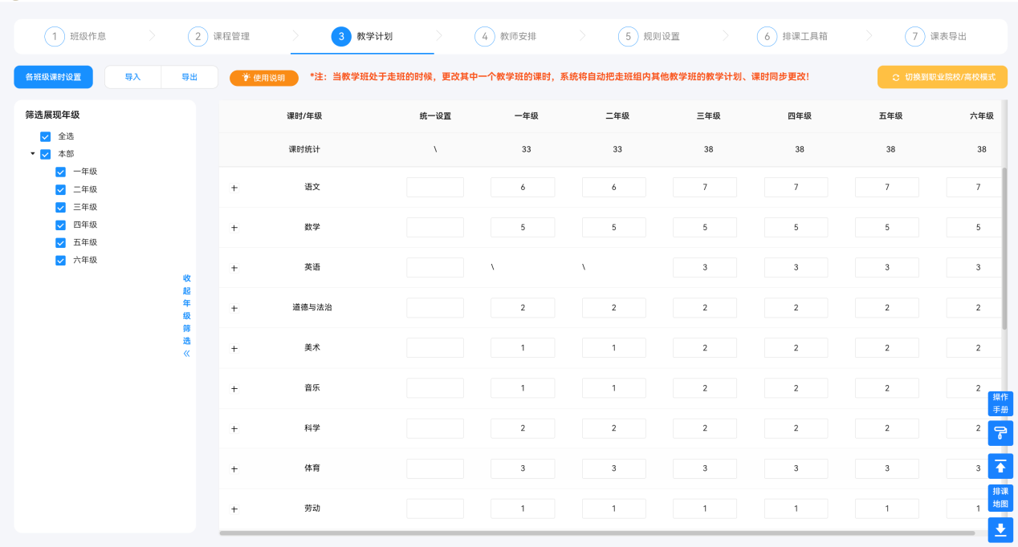Click the 各班级课时设置 button
This screenshot has width=1018, height=547.
tap(53, 77)
